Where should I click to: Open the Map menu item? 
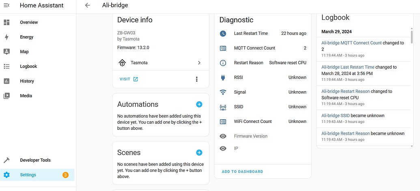click(37, 52)
